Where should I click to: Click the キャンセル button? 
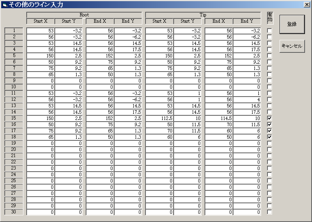(292, 46)
